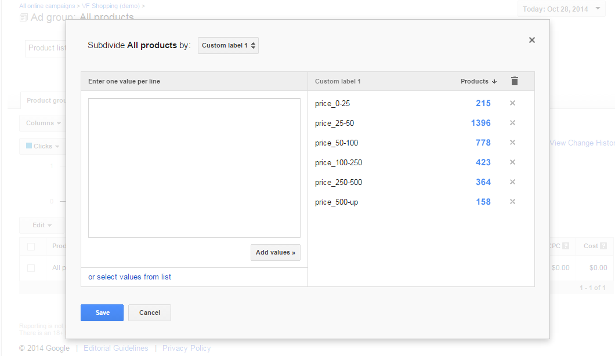Click the 423 products count

coord(483,162)
